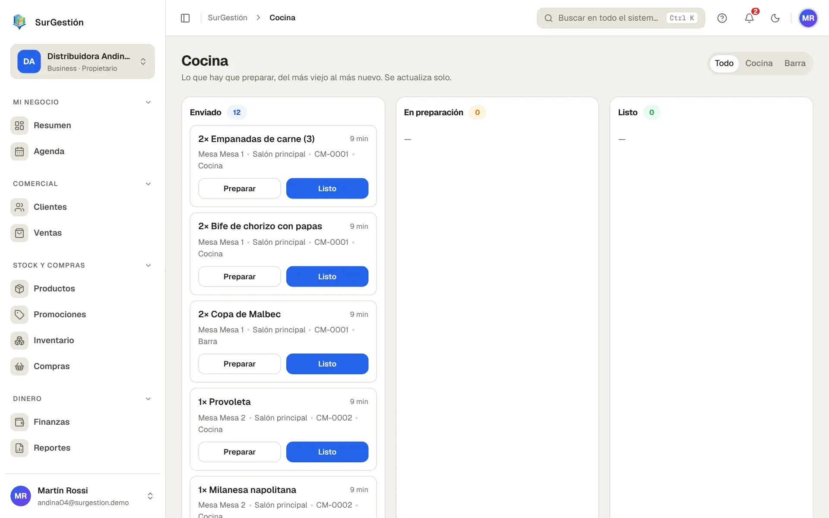Click the Reportes chart file icon
The image size is (829, 518).
[x=19, y=448]
